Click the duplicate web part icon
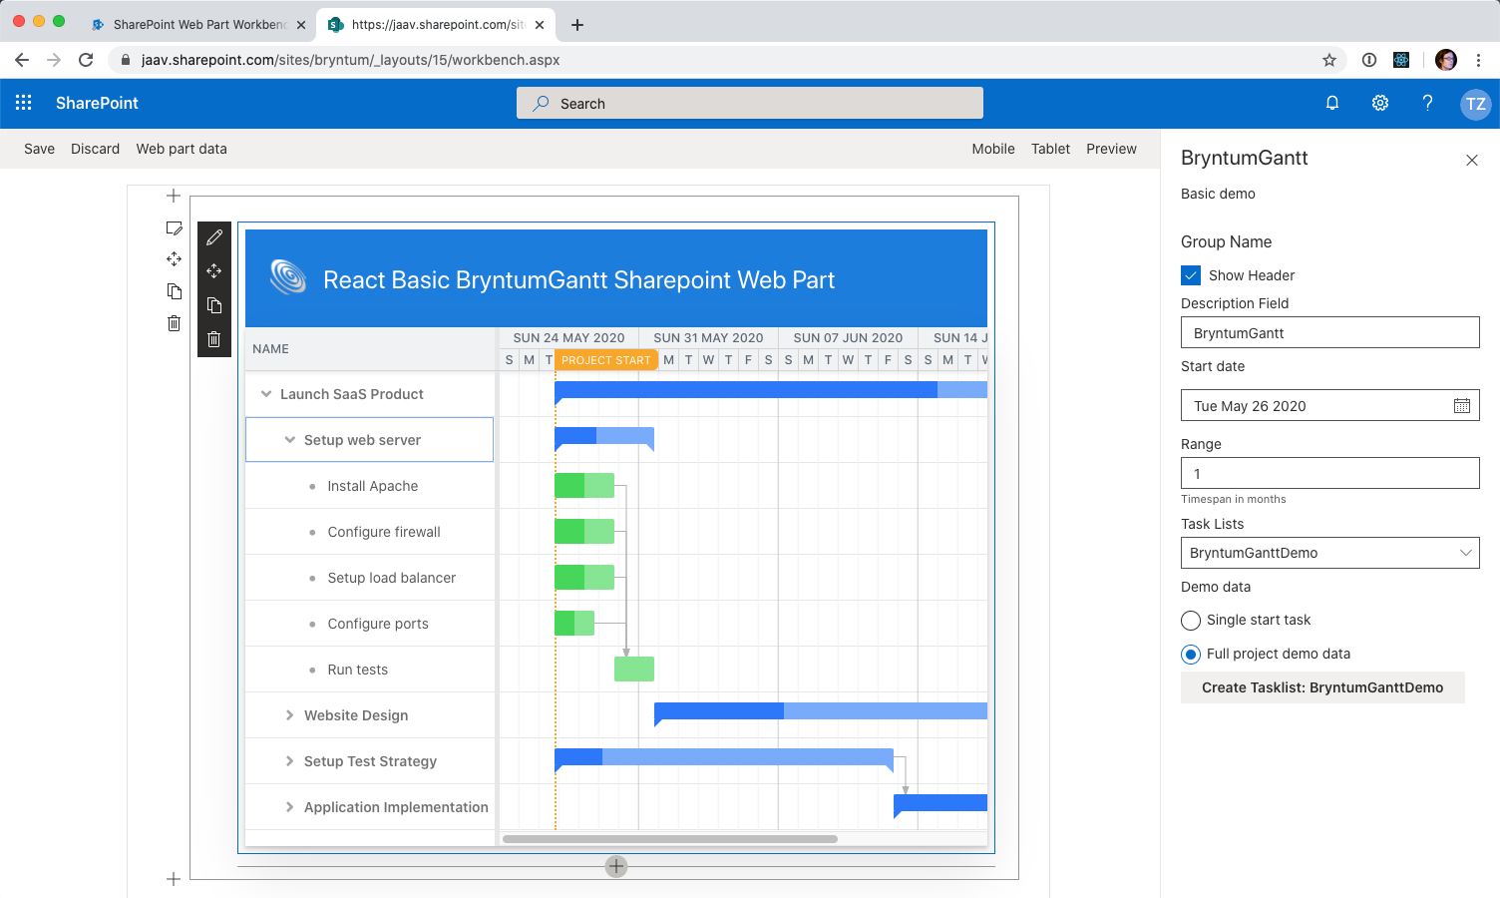 click(214, 305)
